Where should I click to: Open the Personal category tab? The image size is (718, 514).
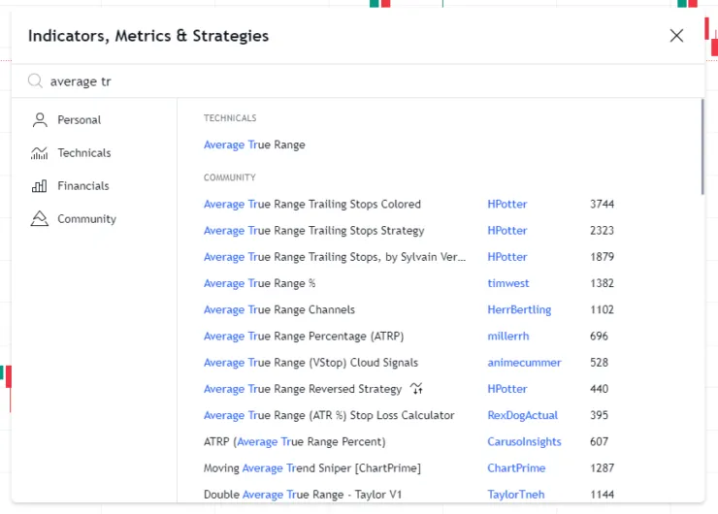[79, 120]
